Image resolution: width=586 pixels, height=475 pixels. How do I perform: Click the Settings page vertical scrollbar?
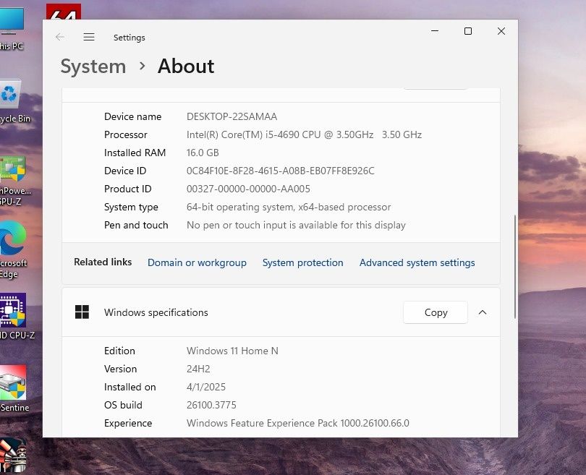coord(514,266)
